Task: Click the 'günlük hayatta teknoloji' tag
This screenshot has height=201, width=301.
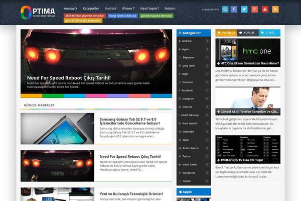Action: (156, 16)
